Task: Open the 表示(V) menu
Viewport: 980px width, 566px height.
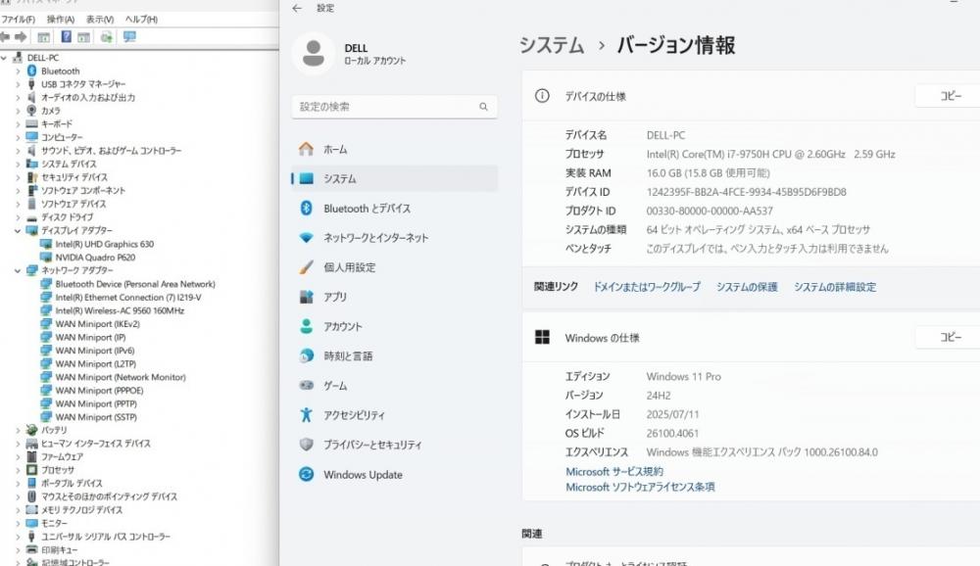Action: [100, 20]
